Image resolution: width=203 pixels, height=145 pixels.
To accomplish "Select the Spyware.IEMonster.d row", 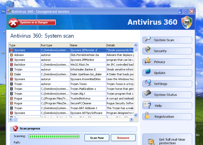I will [x=71, y=50].
